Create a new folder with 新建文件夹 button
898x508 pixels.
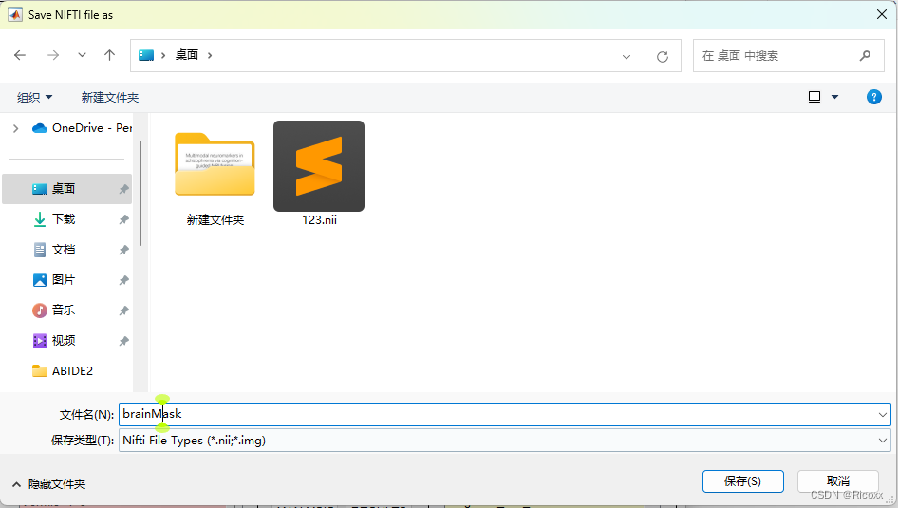[110, 98]
